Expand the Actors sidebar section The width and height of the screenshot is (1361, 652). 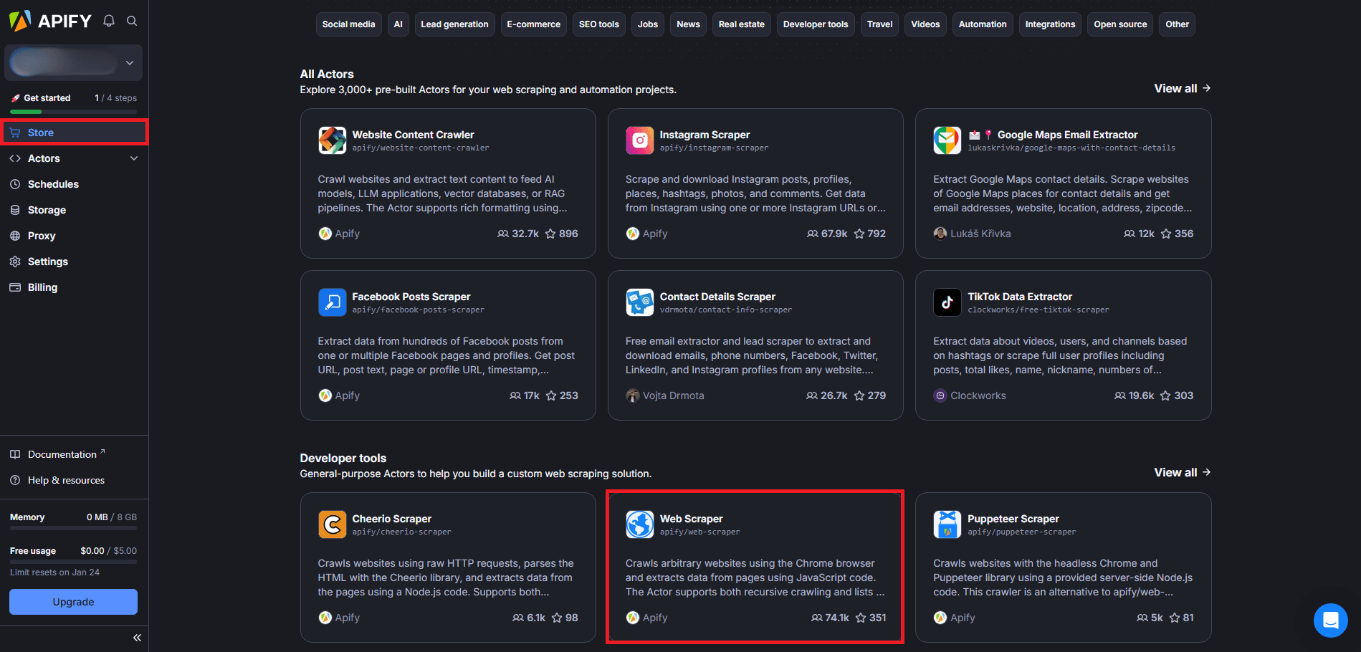[x=133, y=158]
